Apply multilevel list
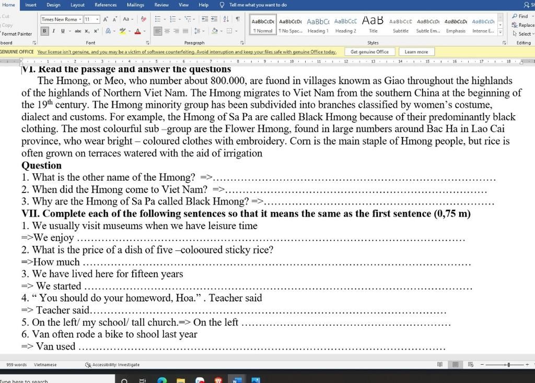Screen dimensions: 535x383 (x=188, y=19)
